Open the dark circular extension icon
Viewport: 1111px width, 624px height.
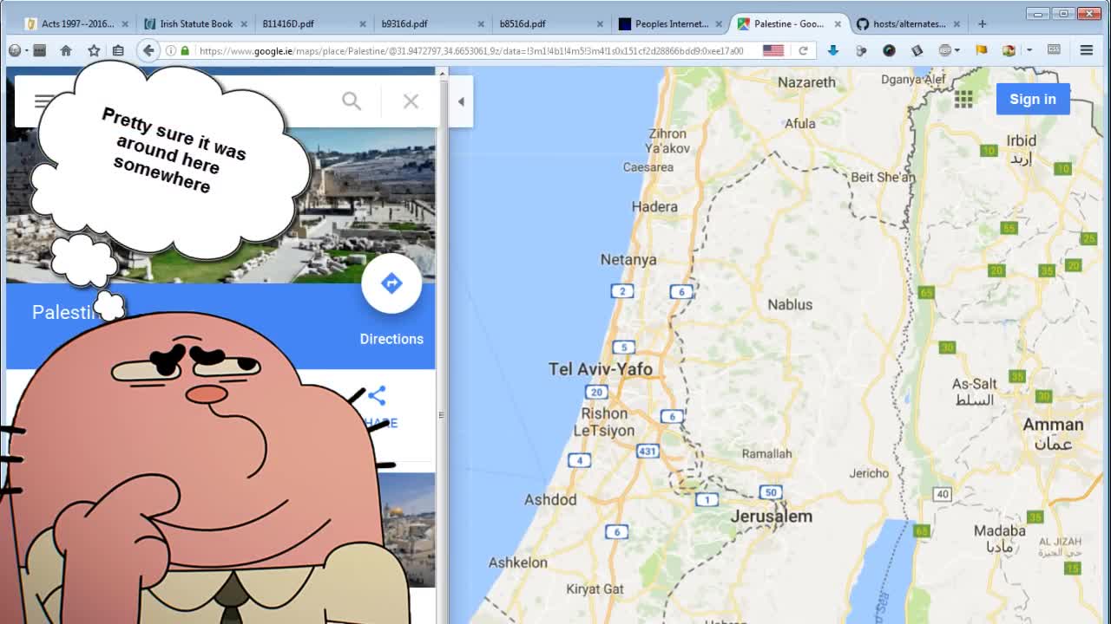[889, 51]
